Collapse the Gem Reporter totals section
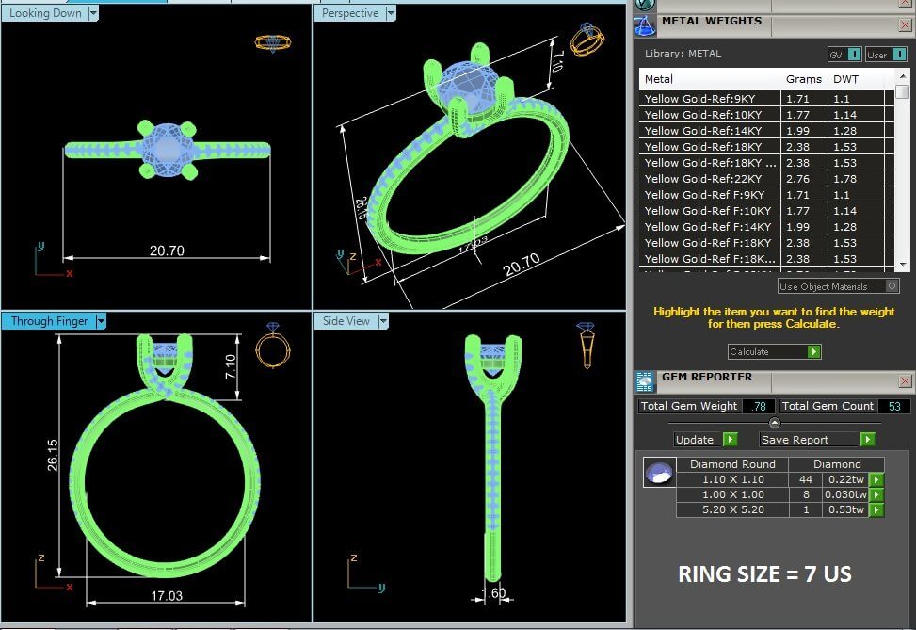Screen dimensions: 916x630 (775, 423)
